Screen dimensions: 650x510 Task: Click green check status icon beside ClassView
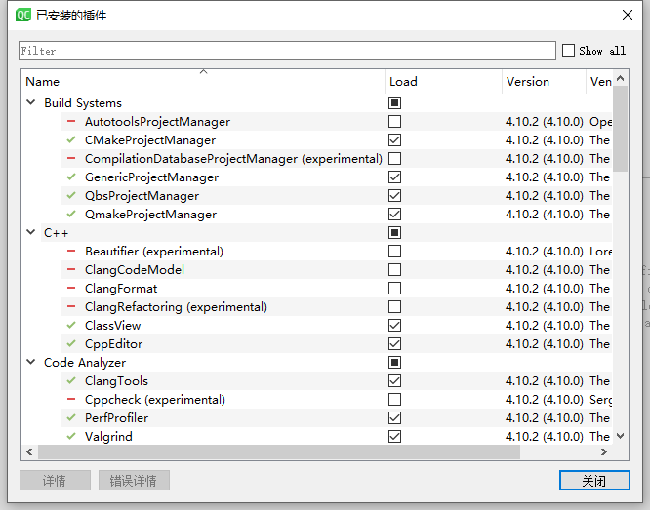(x=71, y=326)
